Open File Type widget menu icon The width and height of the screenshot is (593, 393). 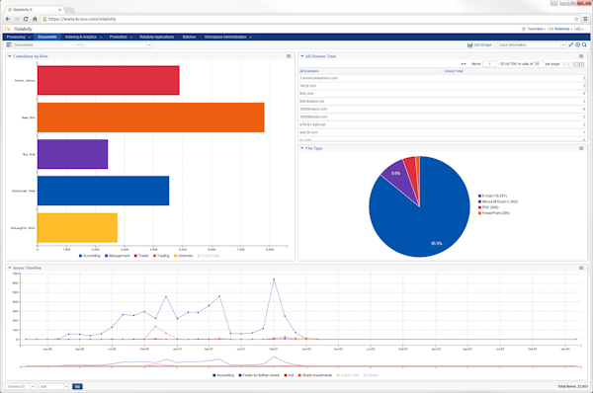(581, 148)
